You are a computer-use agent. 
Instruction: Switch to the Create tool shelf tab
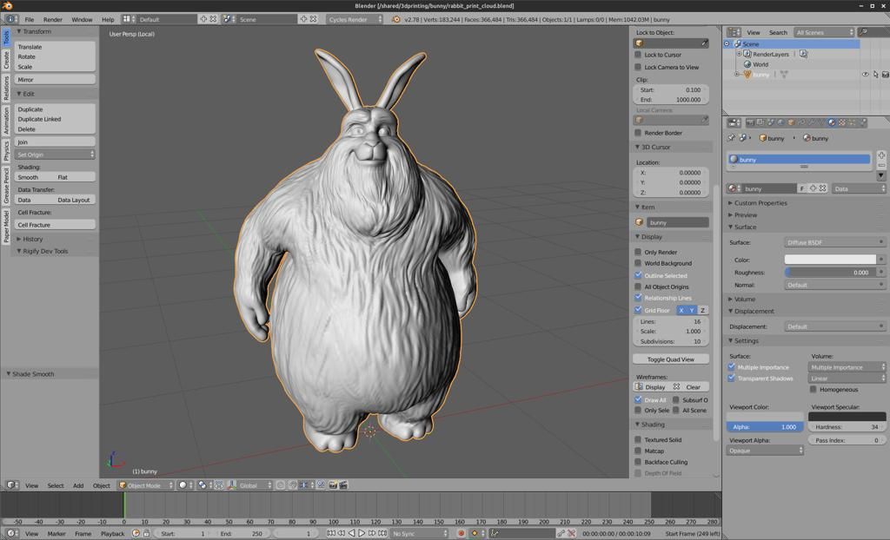(6, 60)
